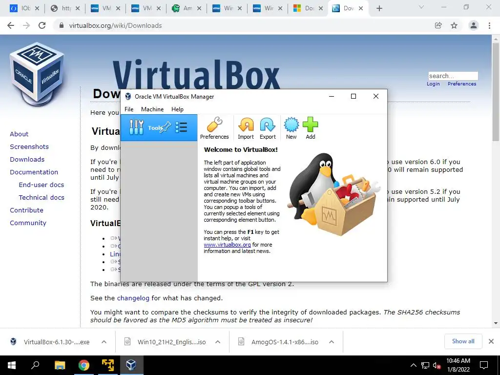Screen dimensions: 500x375
Task: Switch to the first IOb tab
Action: tap(24, 8)
